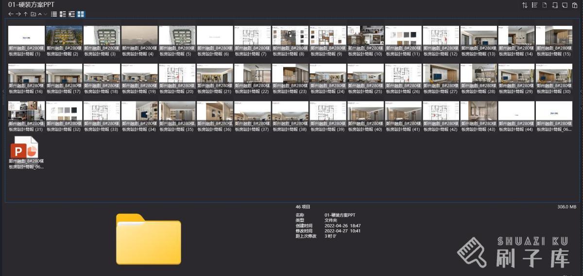This screenshot has width=583, height=276.
Task: Switch to plain list view
Action: 54,14
